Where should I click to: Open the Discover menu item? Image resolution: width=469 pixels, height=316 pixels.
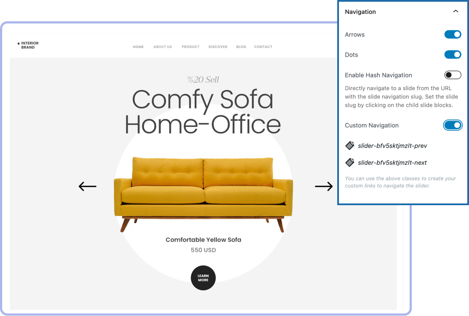pos(218,47)
